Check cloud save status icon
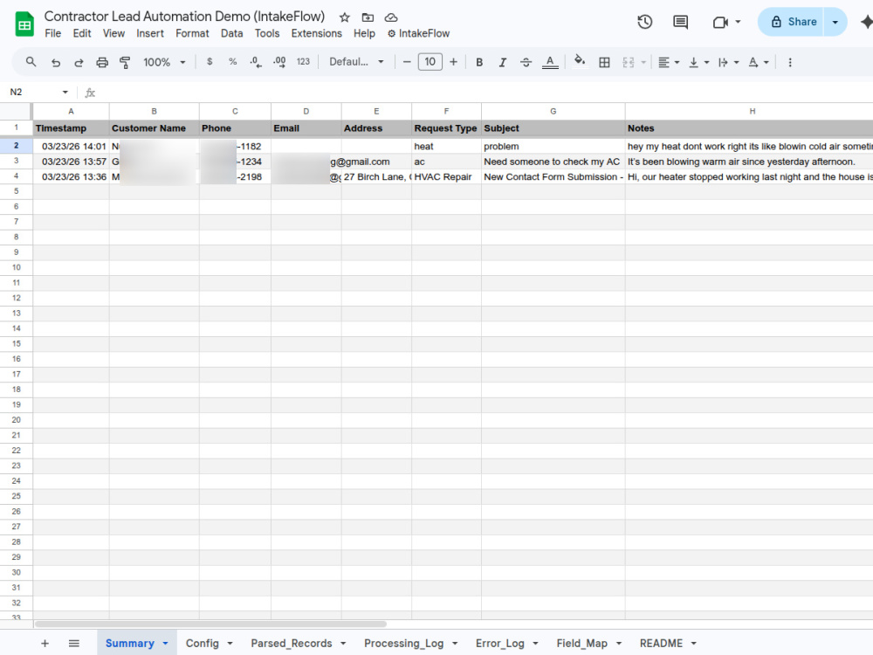The image size is (873, 655). [x=391, y=17]
